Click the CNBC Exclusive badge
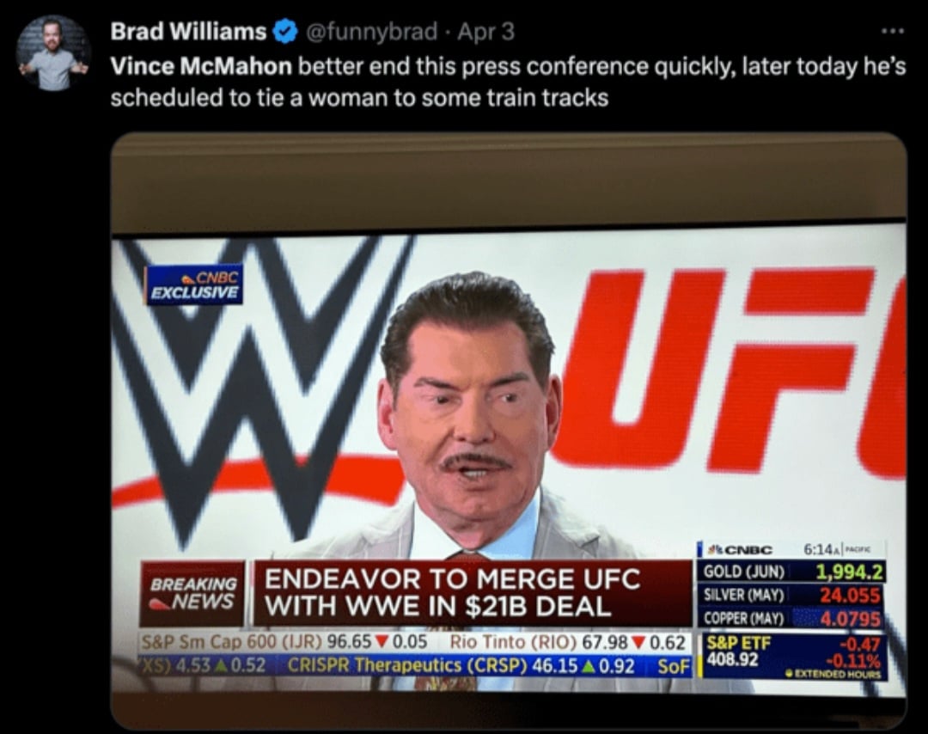 point(194,284)
